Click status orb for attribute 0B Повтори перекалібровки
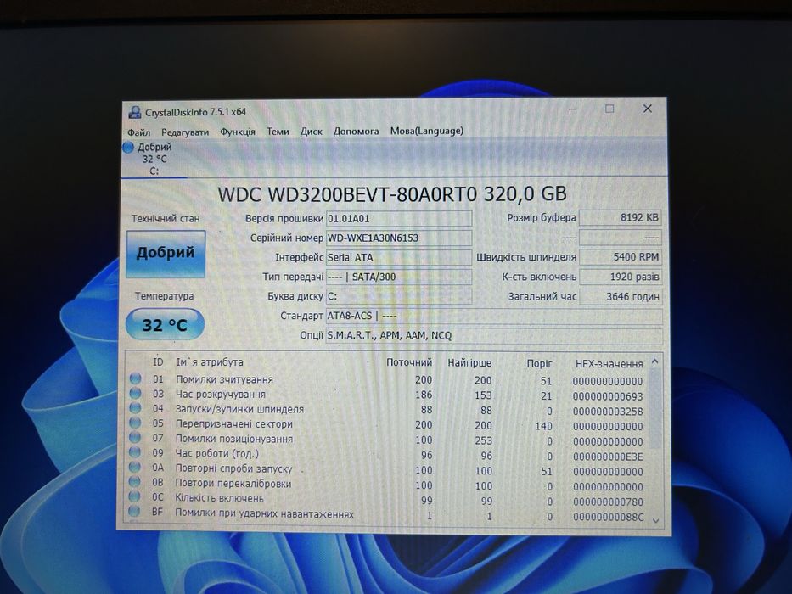792x594 pixels. [x=135, y=481]
